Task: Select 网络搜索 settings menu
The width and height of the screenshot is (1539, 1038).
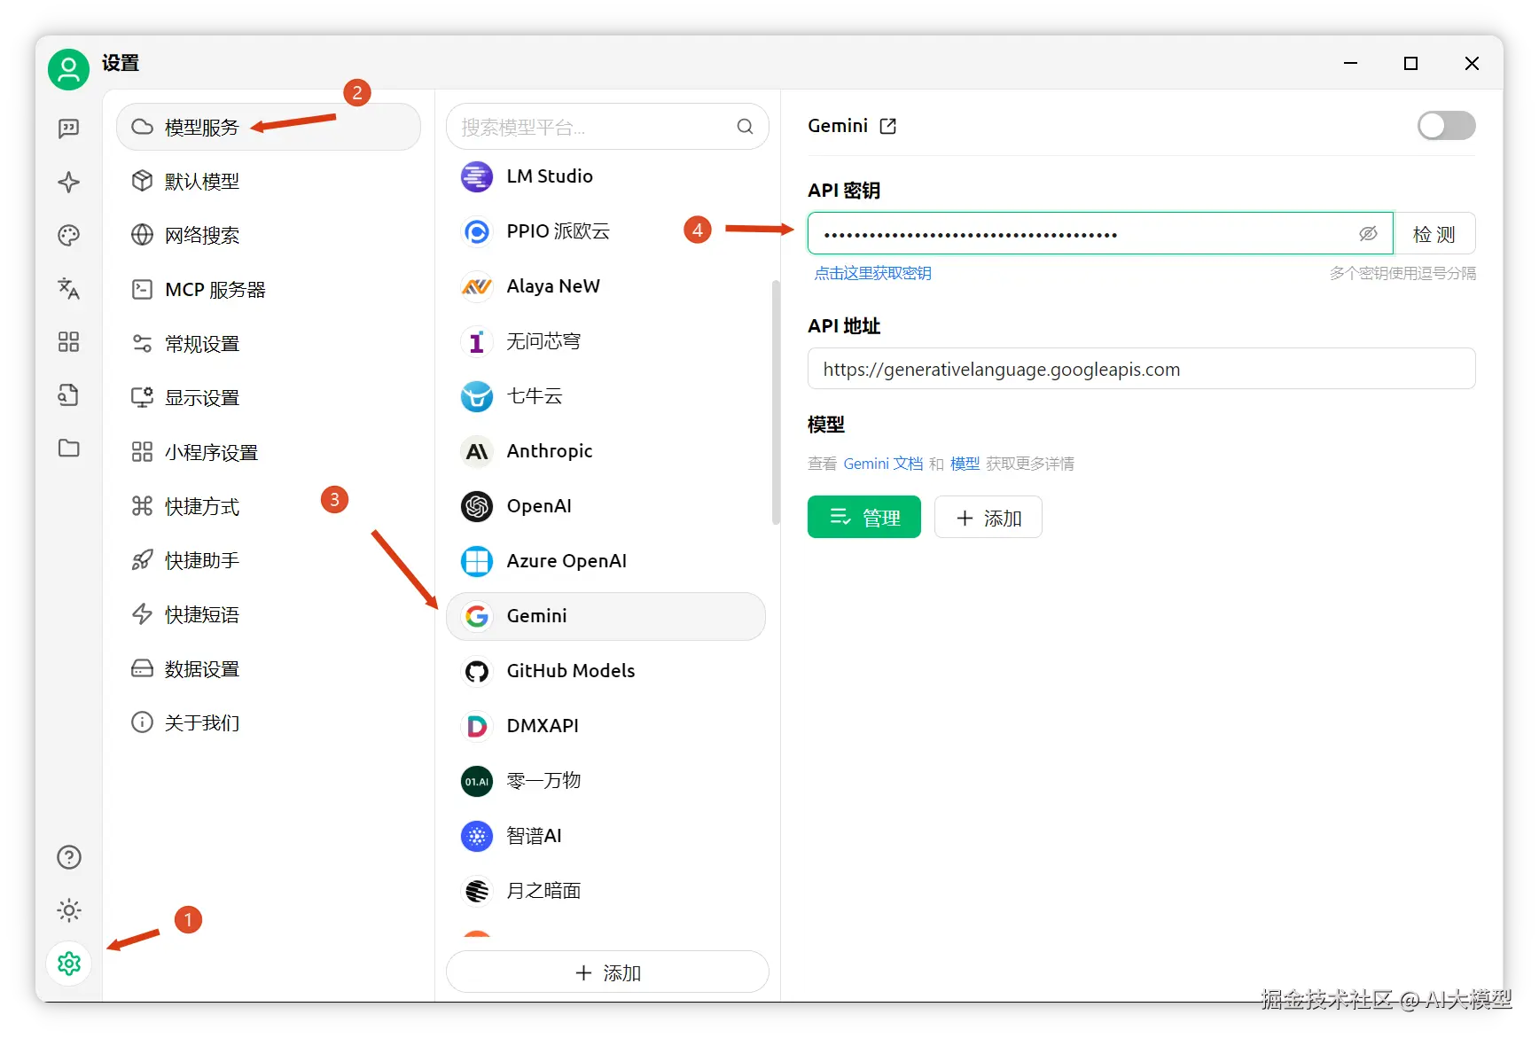Action: pyautogui.click(x=268, y=235)
